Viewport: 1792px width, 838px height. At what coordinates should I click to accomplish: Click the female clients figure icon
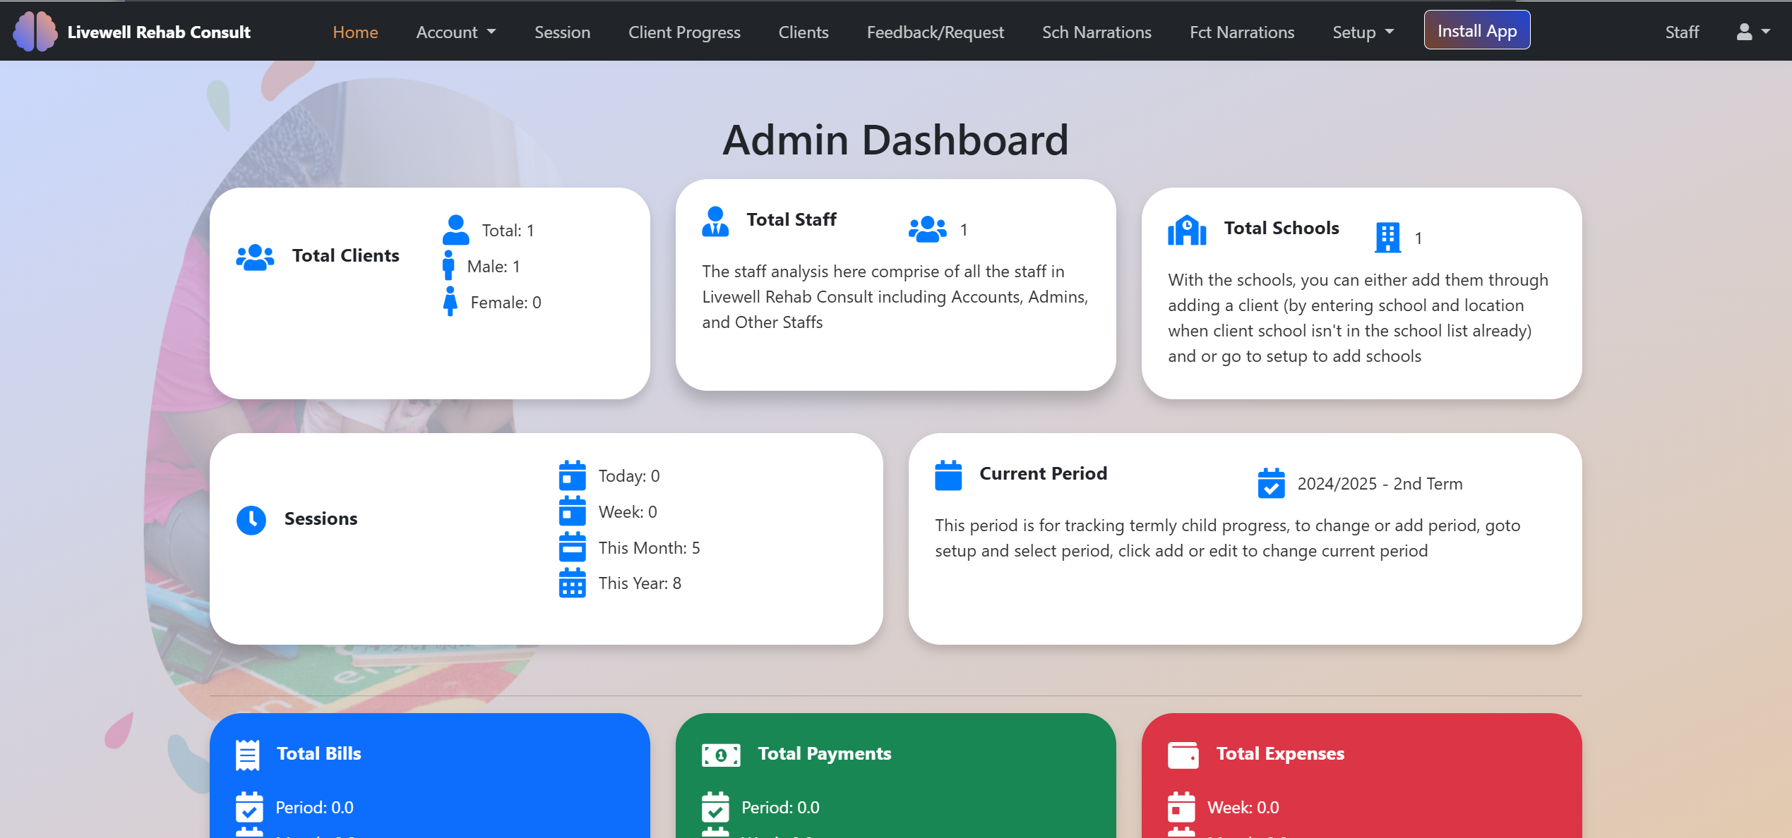[450, 302]
